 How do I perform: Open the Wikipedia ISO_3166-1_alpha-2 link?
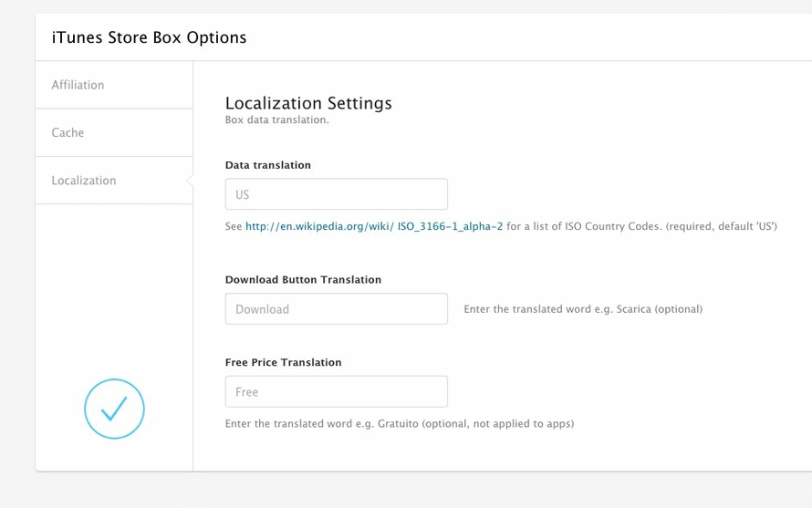374,226
